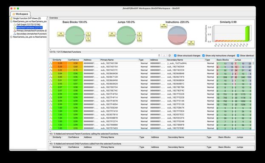This screenshot has height=163, width=265.
Task: Click the Primary Unmatched Functions icon
Action: click(x=15, y=31)
